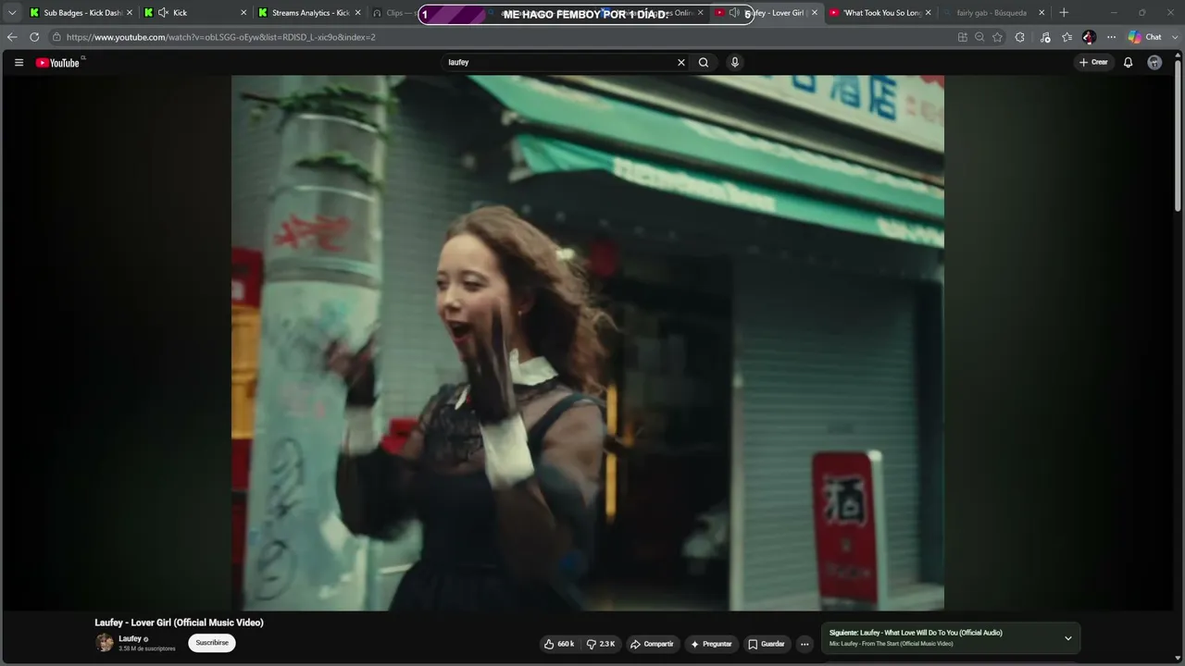
Task: Open the tab actions dropdown
Action: click(12, 13)
